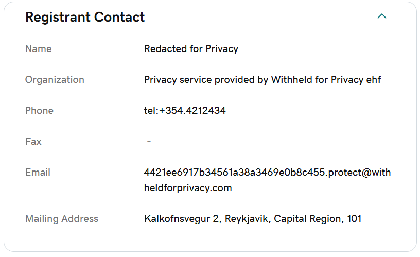Click the Capital Region, 101 address portion
420x257 pixels.
click(318, 219)
